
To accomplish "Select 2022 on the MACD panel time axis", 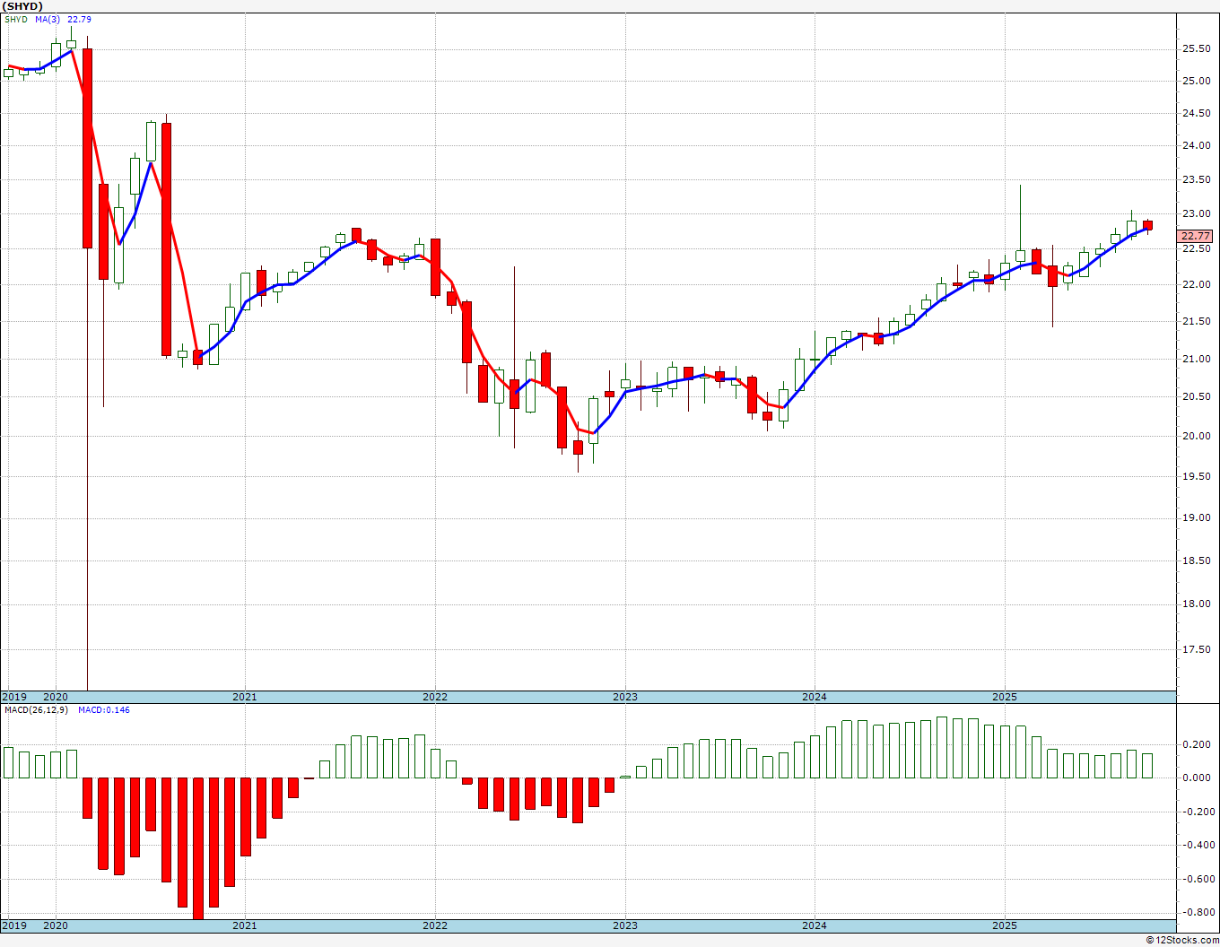I will [x=435, y=925].
